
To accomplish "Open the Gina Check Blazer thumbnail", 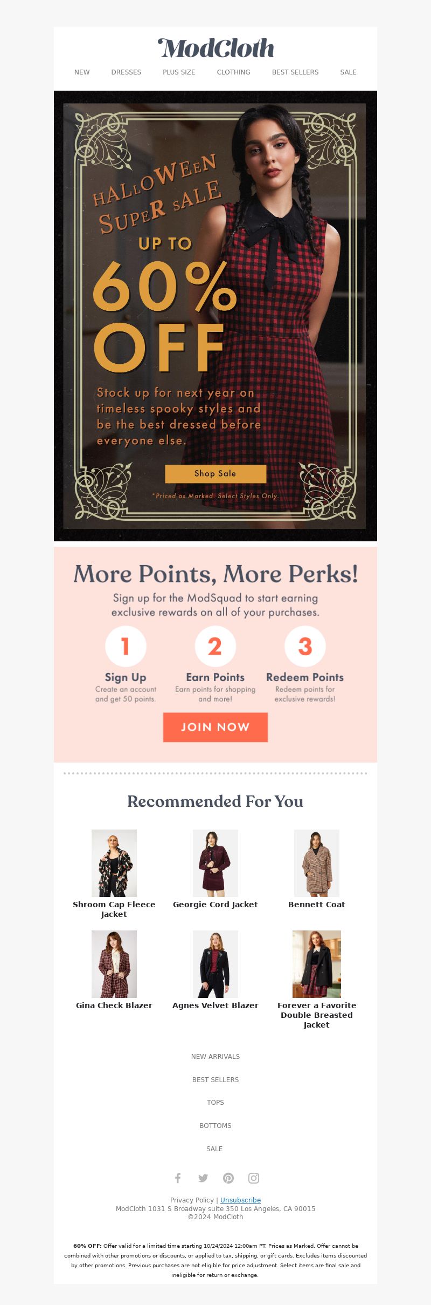I will [114, 964].
